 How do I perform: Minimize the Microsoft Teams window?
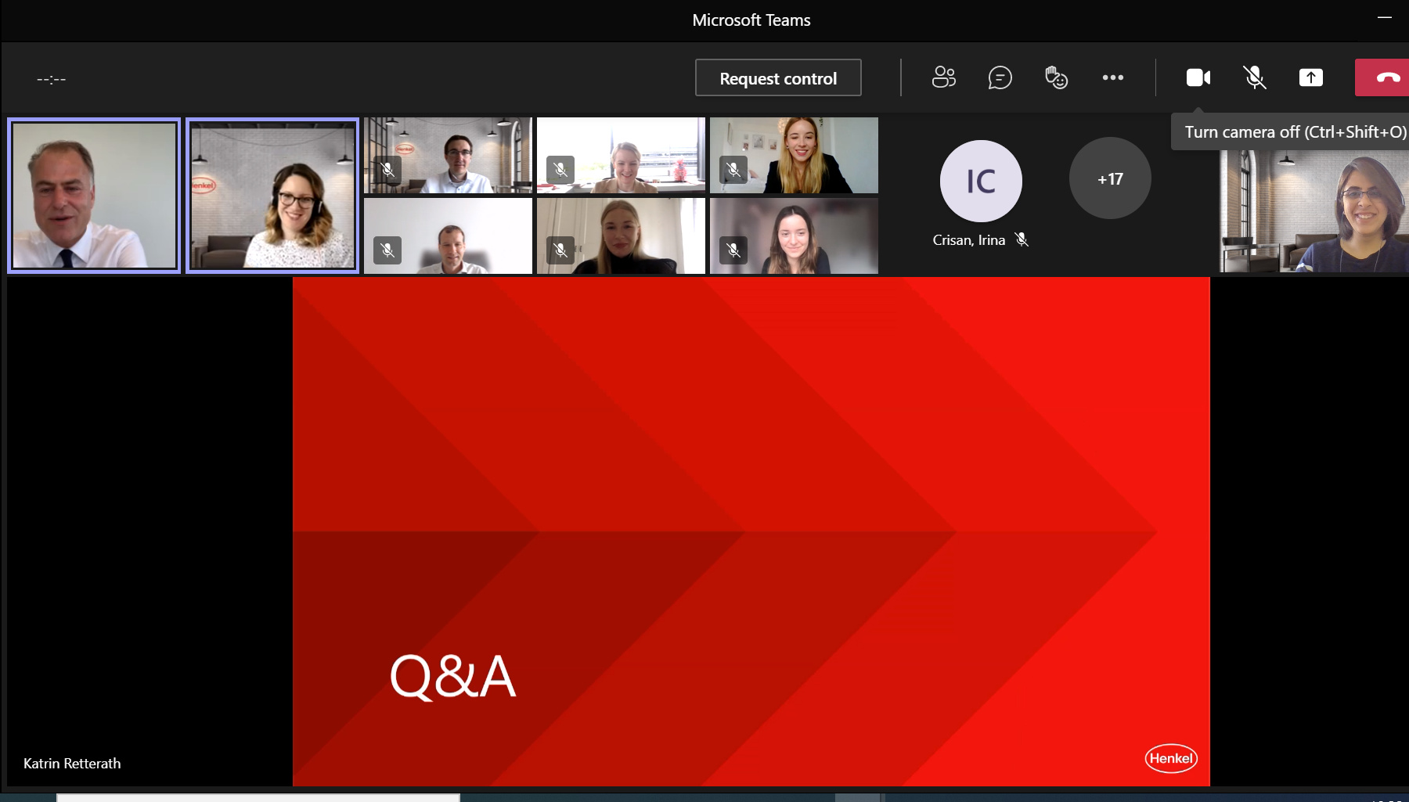tap(1385, 17)
